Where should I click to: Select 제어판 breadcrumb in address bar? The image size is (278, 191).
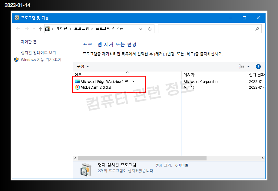point(62,28)
